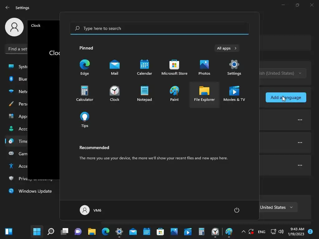Image resolution: width=319 pixels, height=239 pixels.
Task: Switch to Settings on taskbar
Action: 119,232
